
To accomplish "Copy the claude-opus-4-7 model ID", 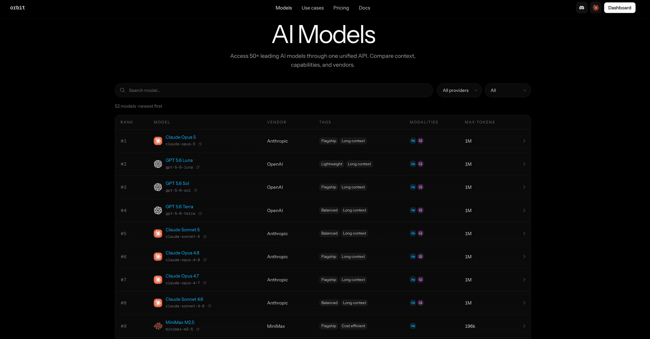I will [x=205, y=283].
